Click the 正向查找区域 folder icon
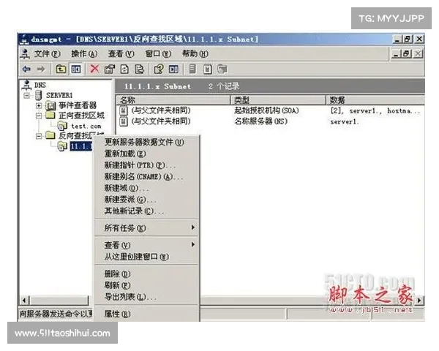This screenshot has width=439, height=351. [x=50, y=116]
